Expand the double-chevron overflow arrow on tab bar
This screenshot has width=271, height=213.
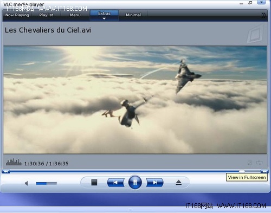click(x=263, y=15)
